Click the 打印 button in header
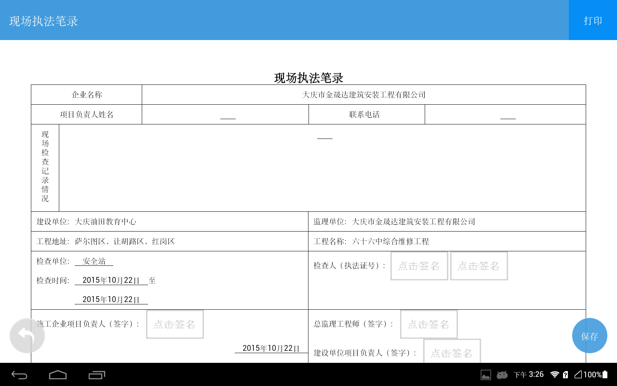This screenshot has width=617, height=386. pos(593,20)
